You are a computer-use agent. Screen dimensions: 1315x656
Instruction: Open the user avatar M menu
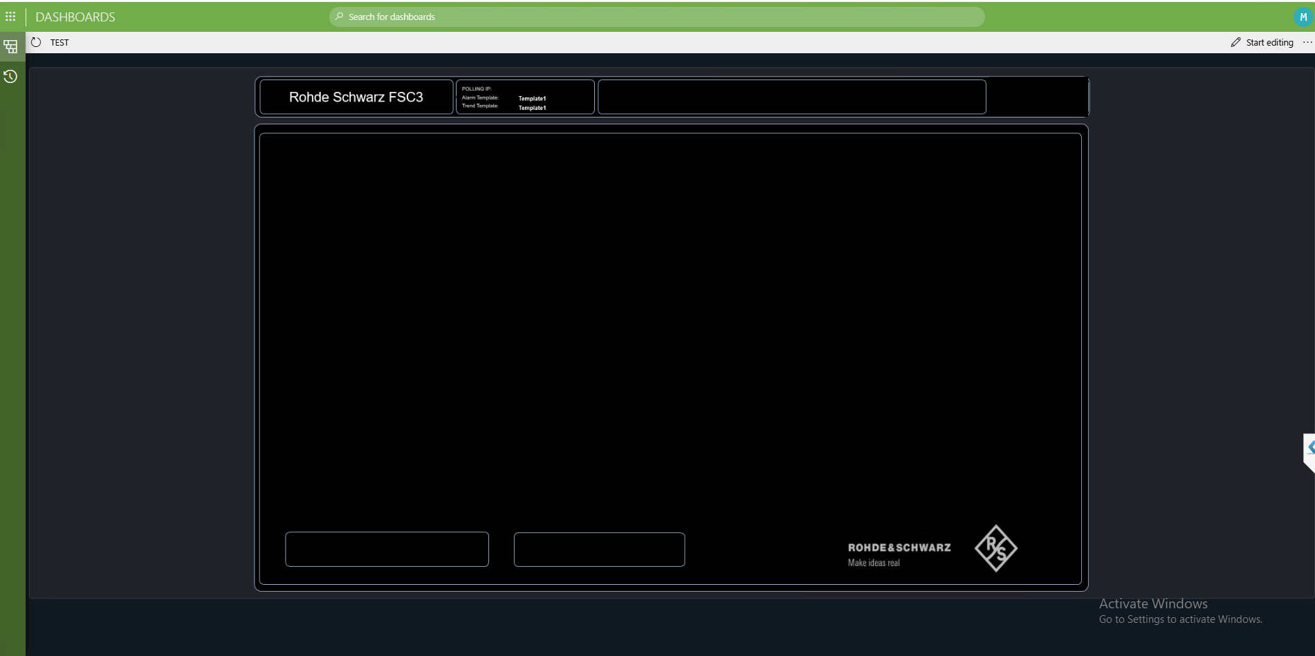point(1303,17)
